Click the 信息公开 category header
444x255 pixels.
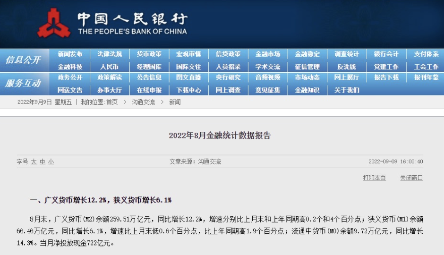pos(23,60)
